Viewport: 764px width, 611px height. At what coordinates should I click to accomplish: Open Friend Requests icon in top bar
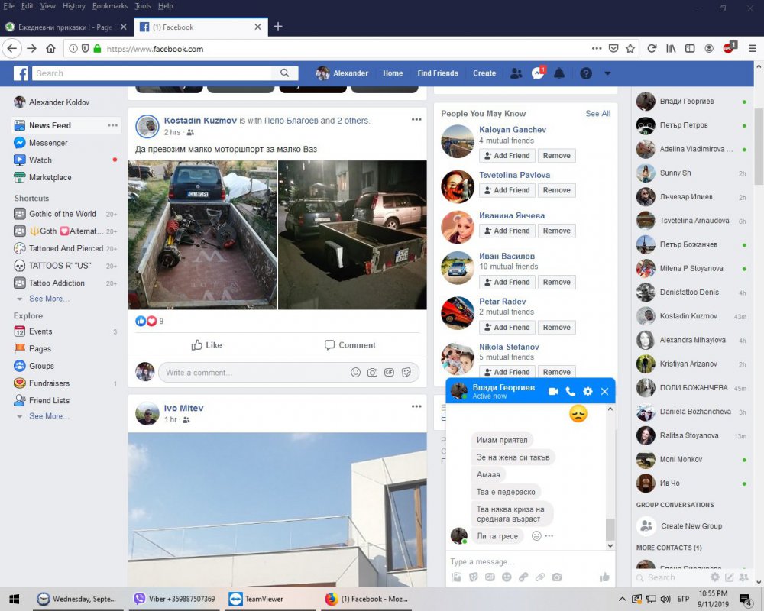(516, 73)
